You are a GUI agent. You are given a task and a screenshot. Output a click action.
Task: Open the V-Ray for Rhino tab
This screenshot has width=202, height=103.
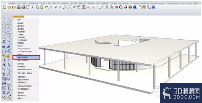(x=186, y=3)
